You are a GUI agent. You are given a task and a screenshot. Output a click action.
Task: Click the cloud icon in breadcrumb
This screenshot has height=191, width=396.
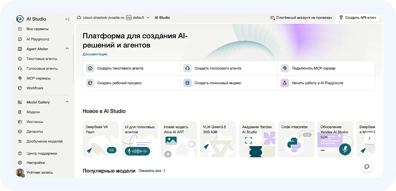pyautogui.click(x=79, y=18)
